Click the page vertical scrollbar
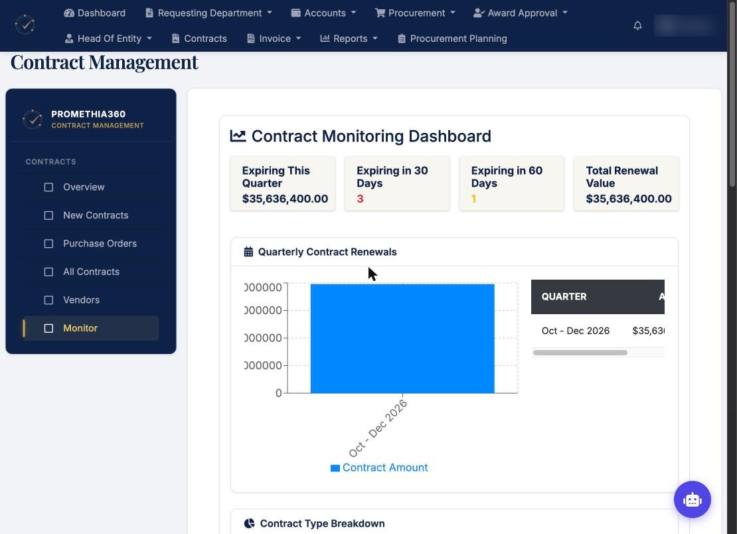This screenshot has height=534, width=737. [x=732, y=94]
